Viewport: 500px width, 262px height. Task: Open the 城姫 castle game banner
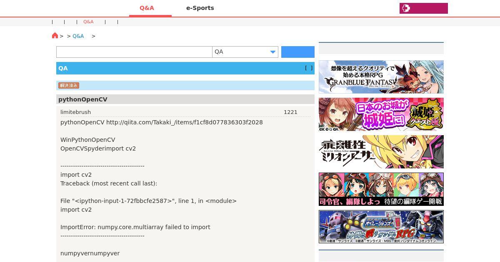tap(381, 114)
